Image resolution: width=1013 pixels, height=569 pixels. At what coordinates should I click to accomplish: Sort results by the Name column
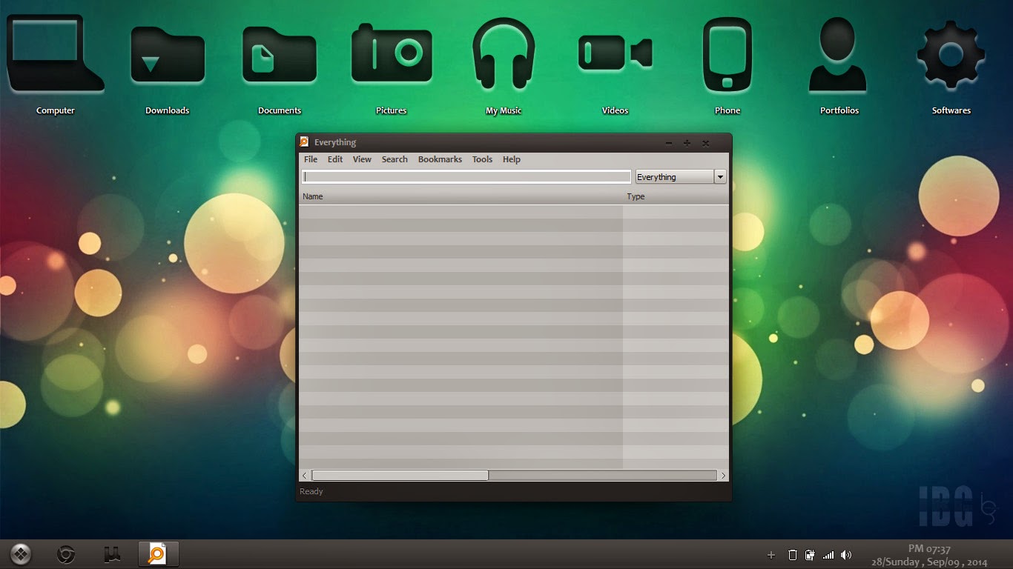click(x=313, y=196)
